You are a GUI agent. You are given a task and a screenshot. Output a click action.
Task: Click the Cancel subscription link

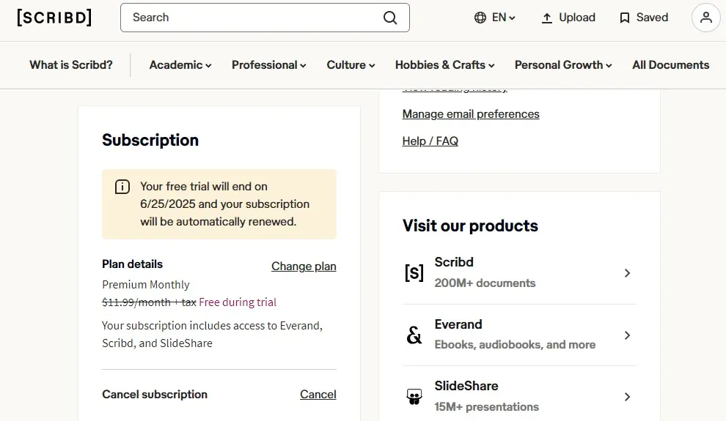pos(318,394)
